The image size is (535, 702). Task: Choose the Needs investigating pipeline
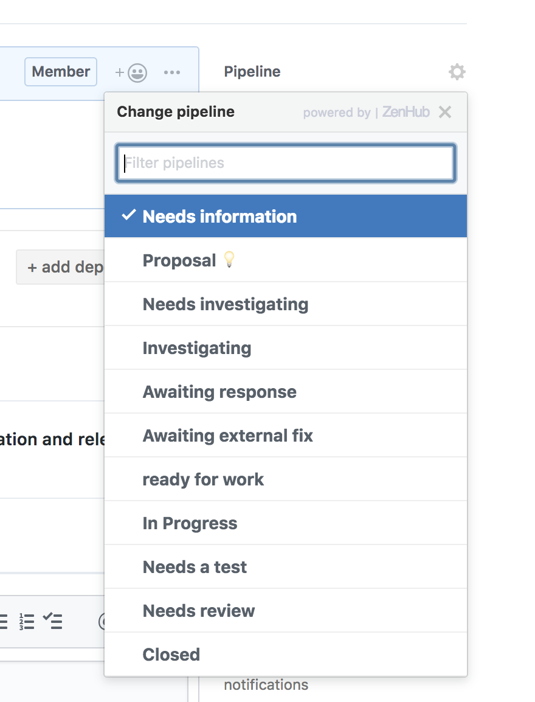286,304
